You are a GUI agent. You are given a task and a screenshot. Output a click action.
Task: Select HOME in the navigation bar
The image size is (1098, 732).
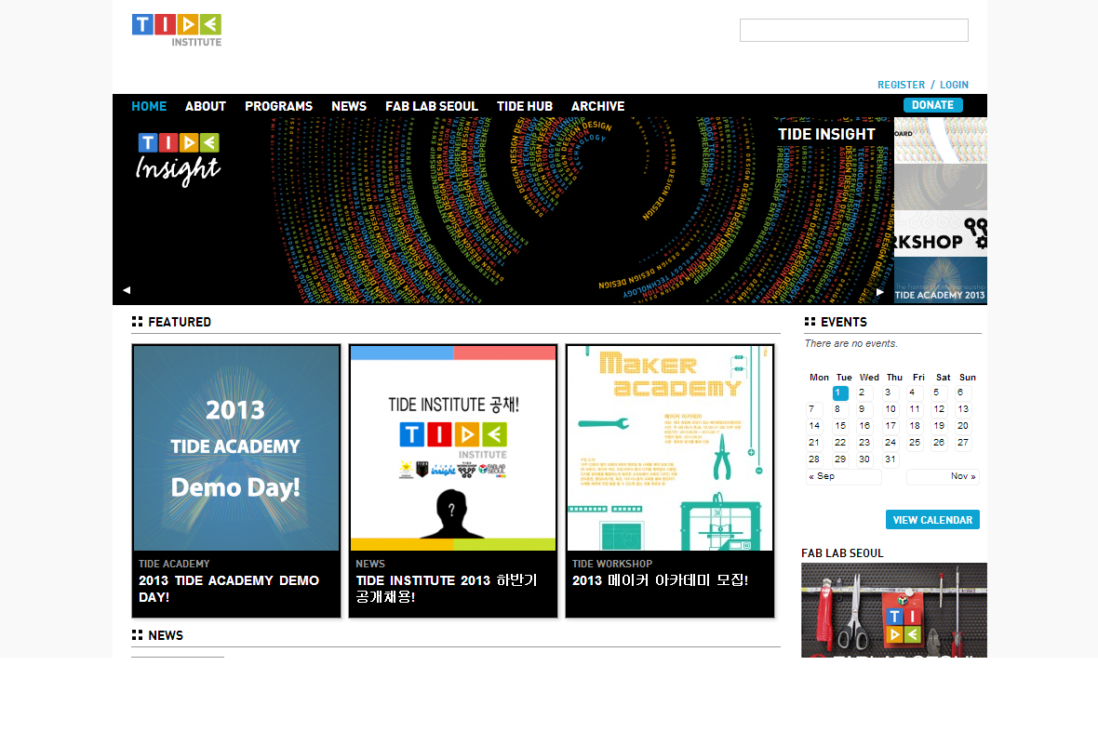pos(149,106)
